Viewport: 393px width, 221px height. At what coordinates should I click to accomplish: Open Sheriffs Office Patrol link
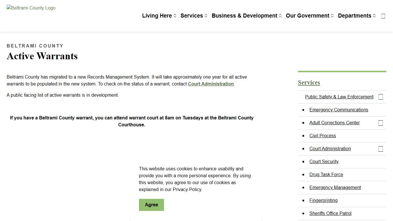(330, 214)
